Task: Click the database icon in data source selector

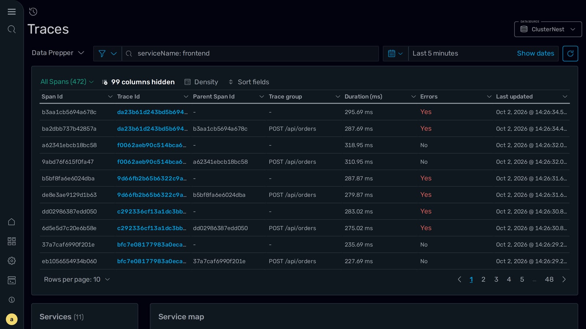Action: click(x=524, y=29)
